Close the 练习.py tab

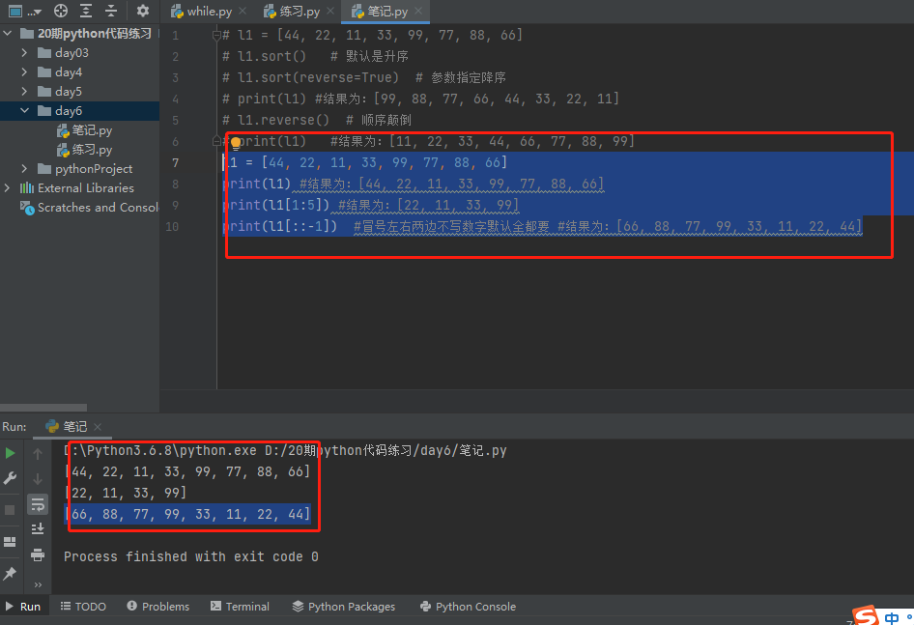330,11
